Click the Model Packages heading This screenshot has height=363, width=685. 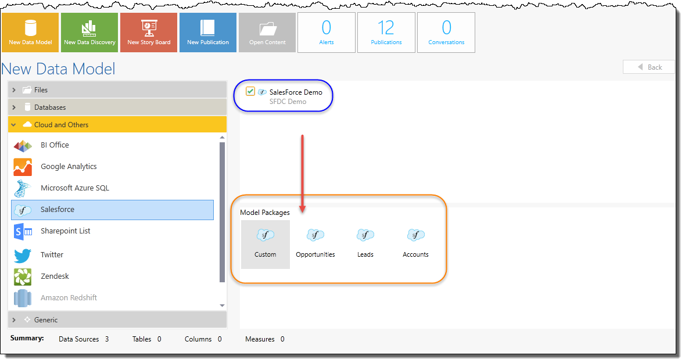(265, 213)
